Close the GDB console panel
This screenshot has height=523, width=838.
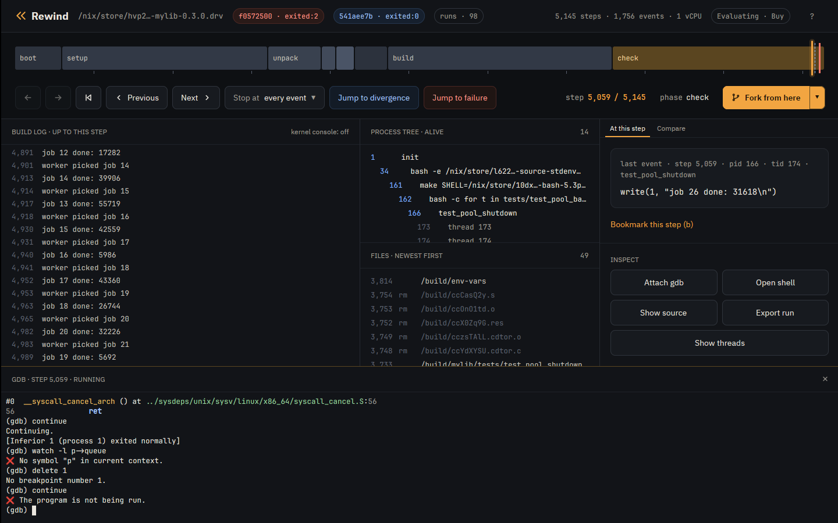825,379
